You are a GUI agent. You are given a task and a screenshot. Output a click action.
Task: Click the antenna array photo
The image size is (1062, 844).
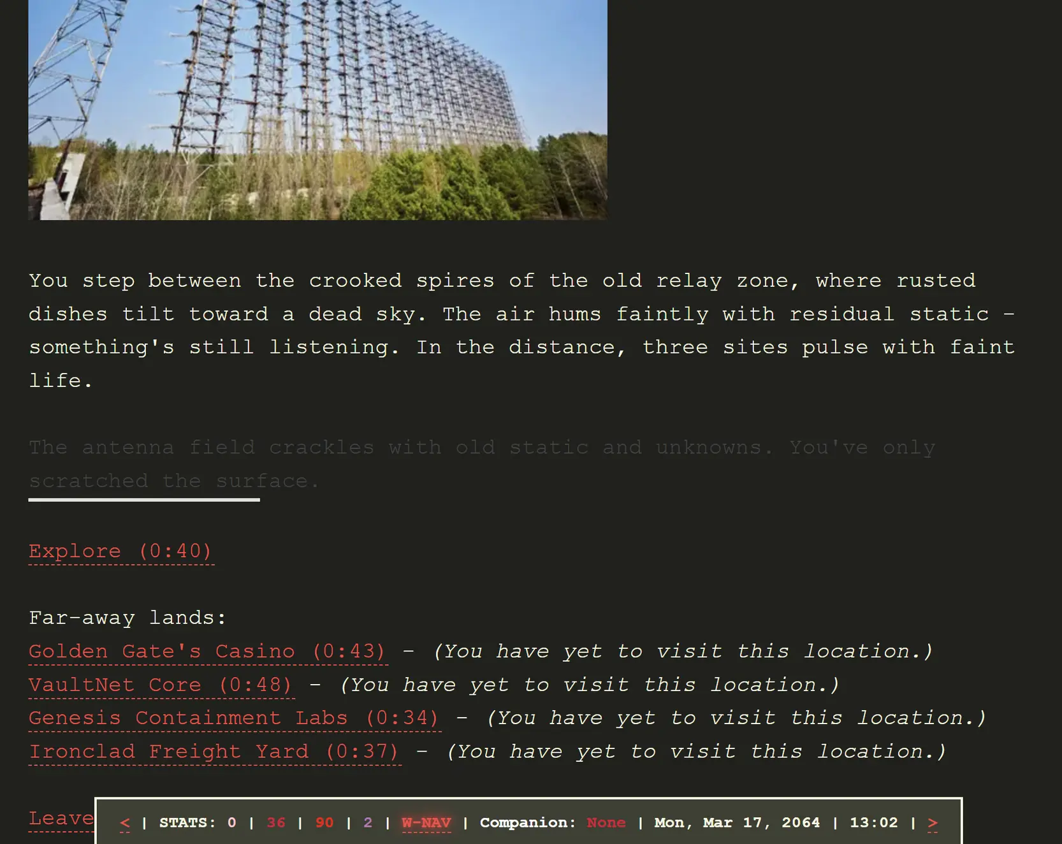pos(317,110)
